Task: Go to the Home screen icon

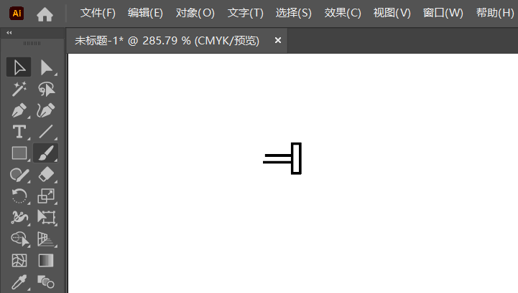Action: [x=45, y=14]
